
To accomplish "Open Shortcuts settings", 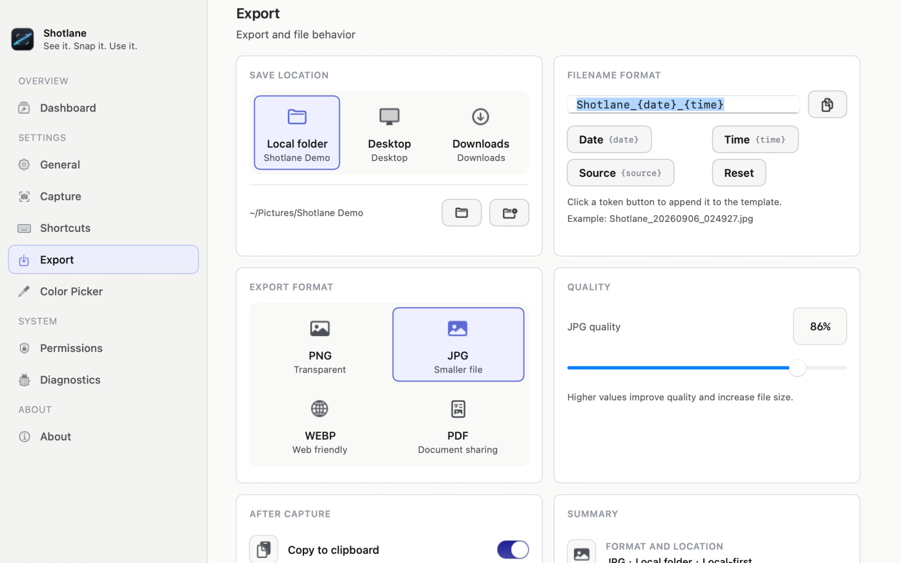I will point(104,228).
